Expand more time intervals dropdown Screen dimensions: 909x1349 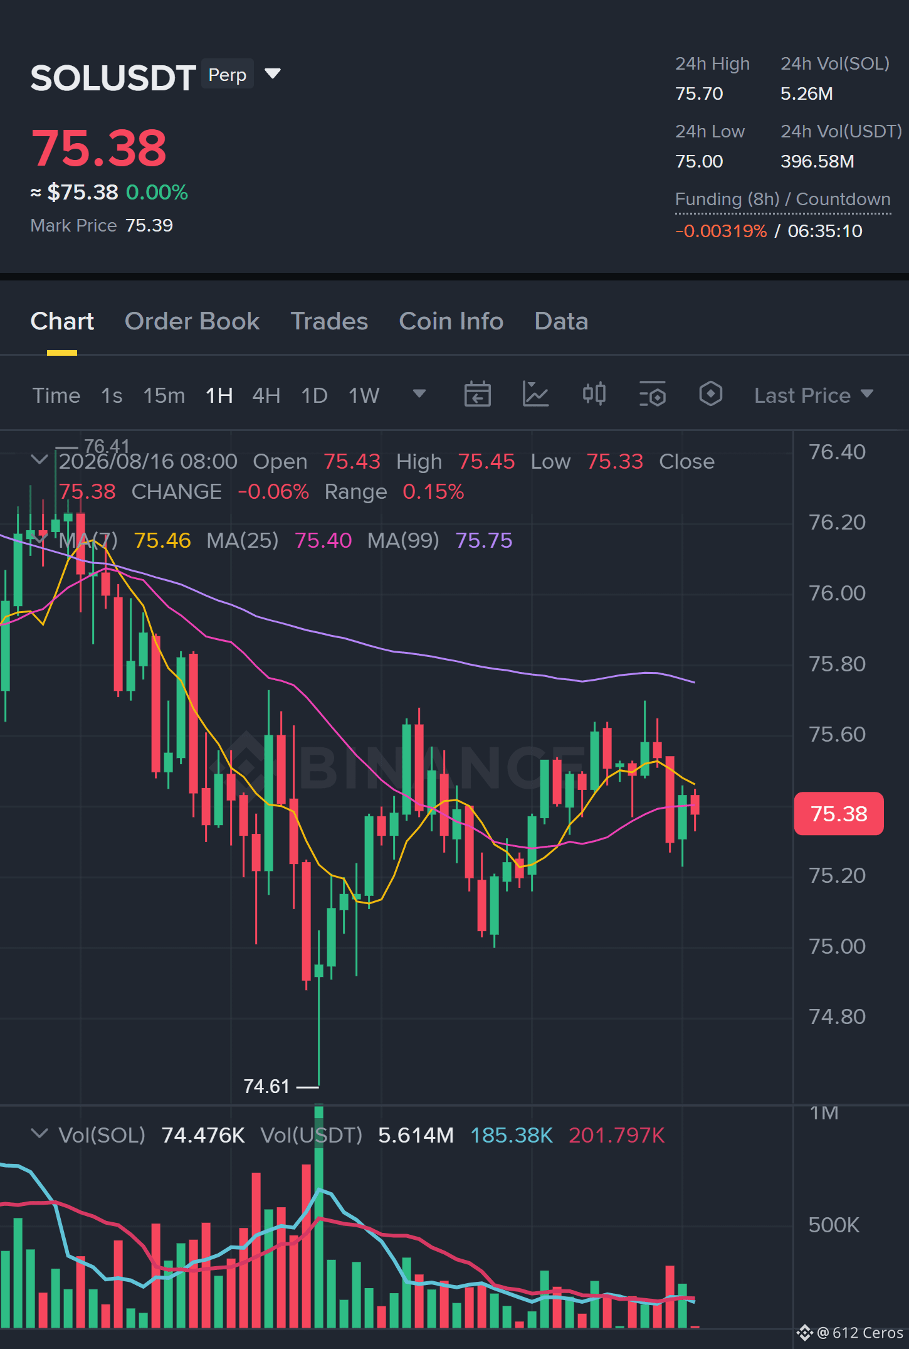[x=419, y=394]
